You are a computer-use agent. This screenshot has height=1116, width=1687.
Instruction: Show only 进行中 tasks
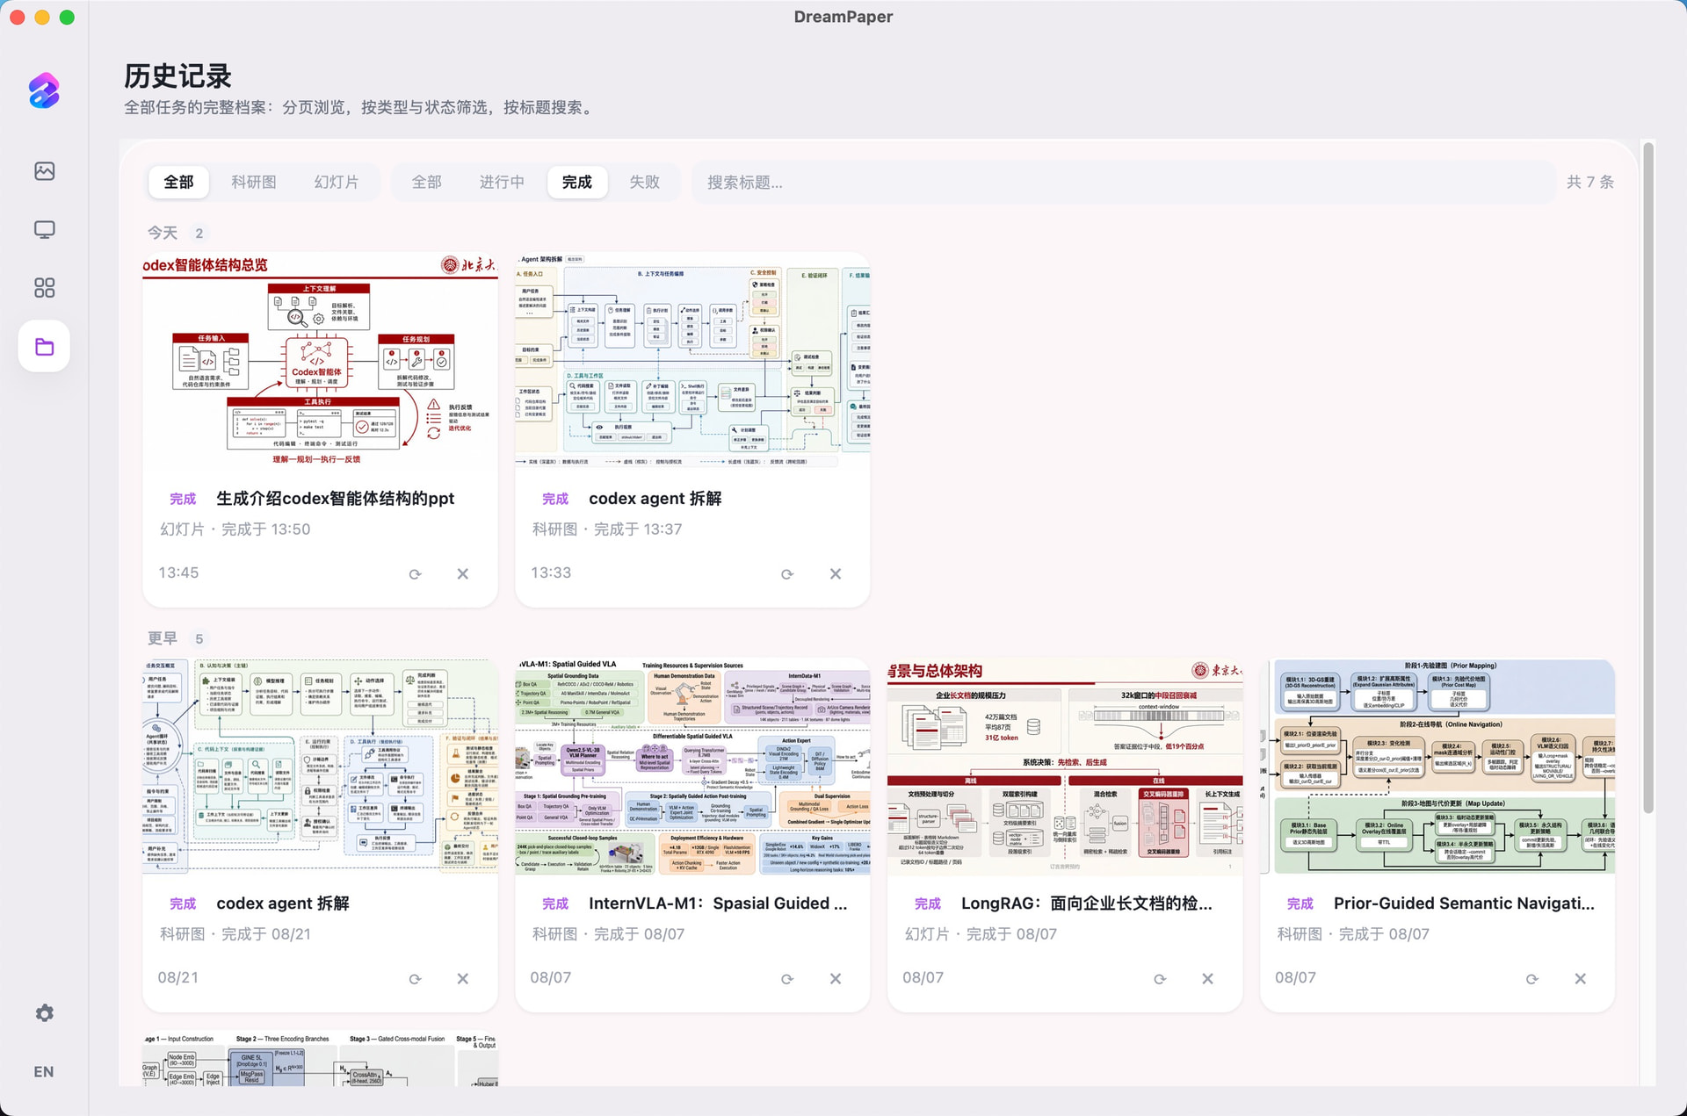tap(502, 182)
